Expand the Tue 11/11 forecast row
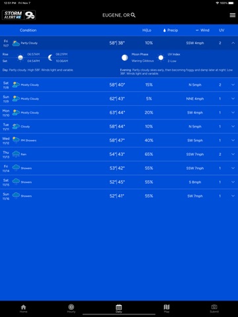This screenshot has height=317, width=238. pos(233,126)
